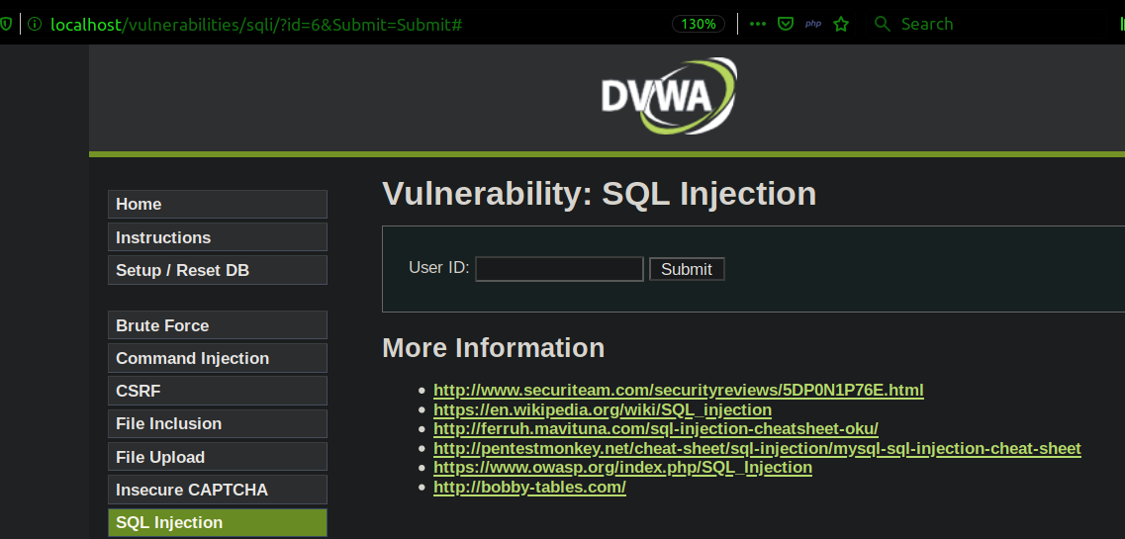Select Brute Force in the sidebar
The width and height of the screenshot is (1125, 539).
point(217,325)
